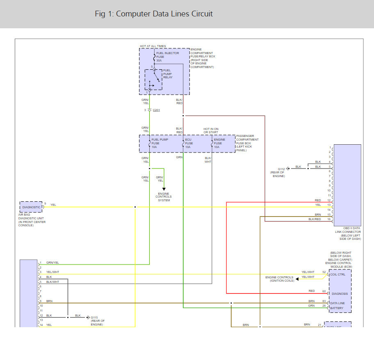Screen dimensions: 374x337
Task: Open the C201 connector link
Action: 156,110
